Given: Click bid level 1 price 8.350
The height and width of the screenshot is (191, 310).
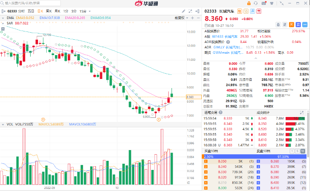Looking at the screenshot, I should pyautogui.click(x=222, y=161).
